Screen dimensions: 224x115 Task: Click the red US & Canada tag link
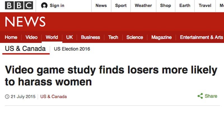click(53, 97)
